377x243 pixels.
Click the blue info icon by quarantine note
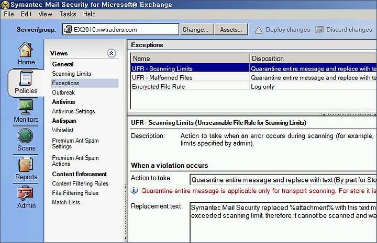point(134,190)
